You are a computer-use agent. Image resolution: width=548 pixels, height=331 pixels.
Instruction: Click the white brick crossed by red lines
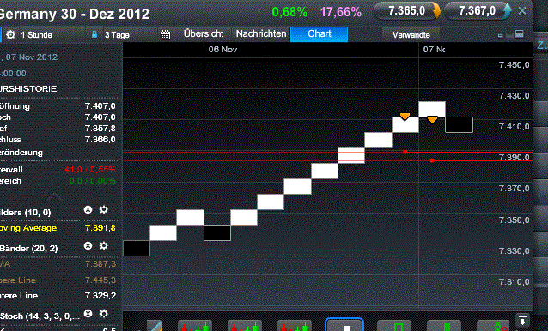pyautogui.click(x=351, y=155)
